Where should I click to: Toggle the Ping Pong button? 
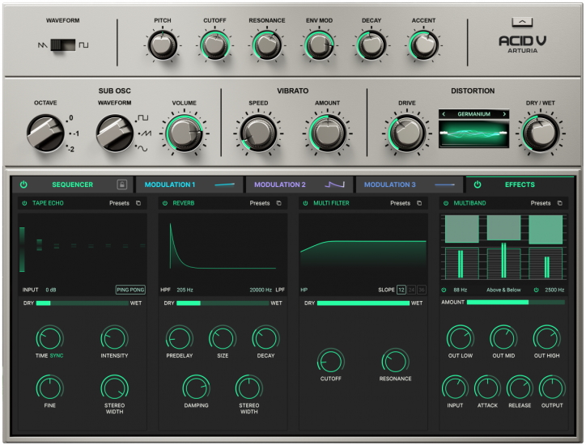click(130, 290)
